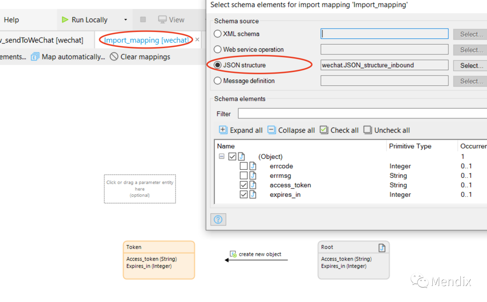Check the errcode checkbox

243,166
